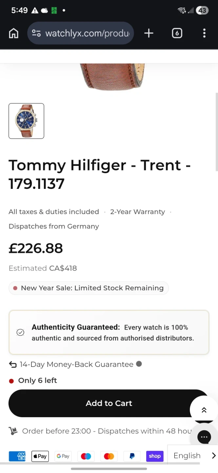Viewport: 218px width, 473px height.
Task: Tap the info dot beside Money-Back Guarantee
Action: [139, 364]
